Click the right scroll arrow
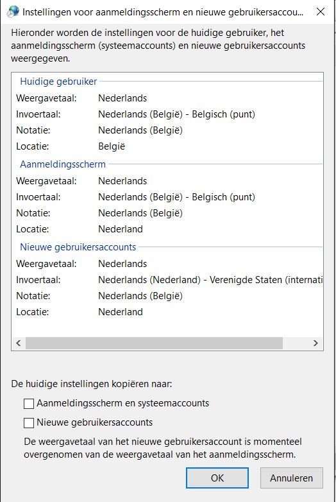Image resolution: width=336 pixels, height=502 pixels. 315,343
